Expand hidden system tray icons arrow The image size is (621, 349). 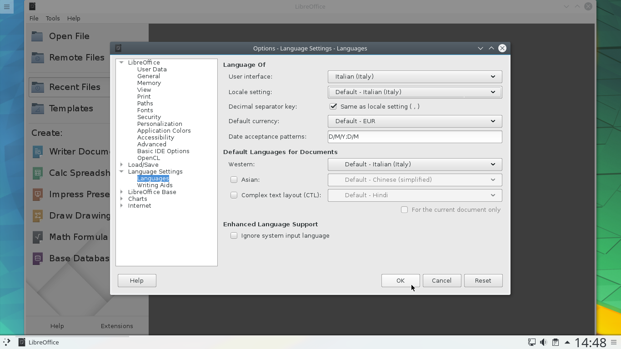(567, 342)
